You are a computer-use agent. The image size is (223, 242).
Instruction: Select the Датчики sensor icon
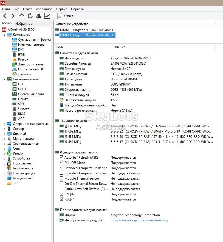point(15,74)
